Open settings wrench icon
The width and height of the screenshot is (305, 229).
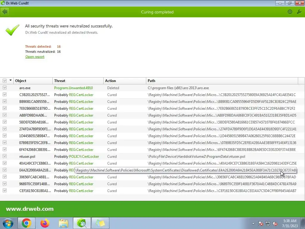click(299, 12)
